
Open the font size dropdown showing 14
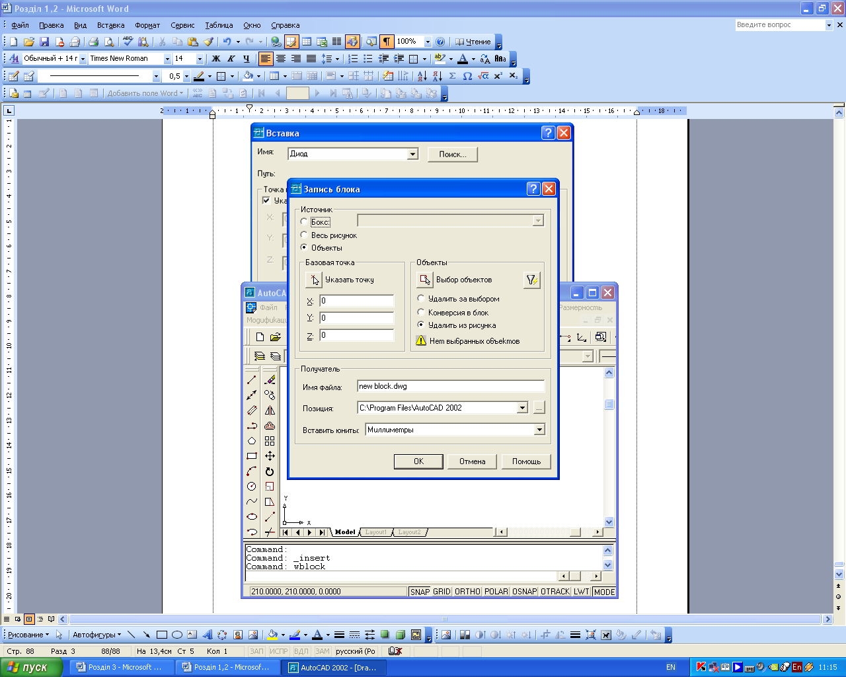199,59
